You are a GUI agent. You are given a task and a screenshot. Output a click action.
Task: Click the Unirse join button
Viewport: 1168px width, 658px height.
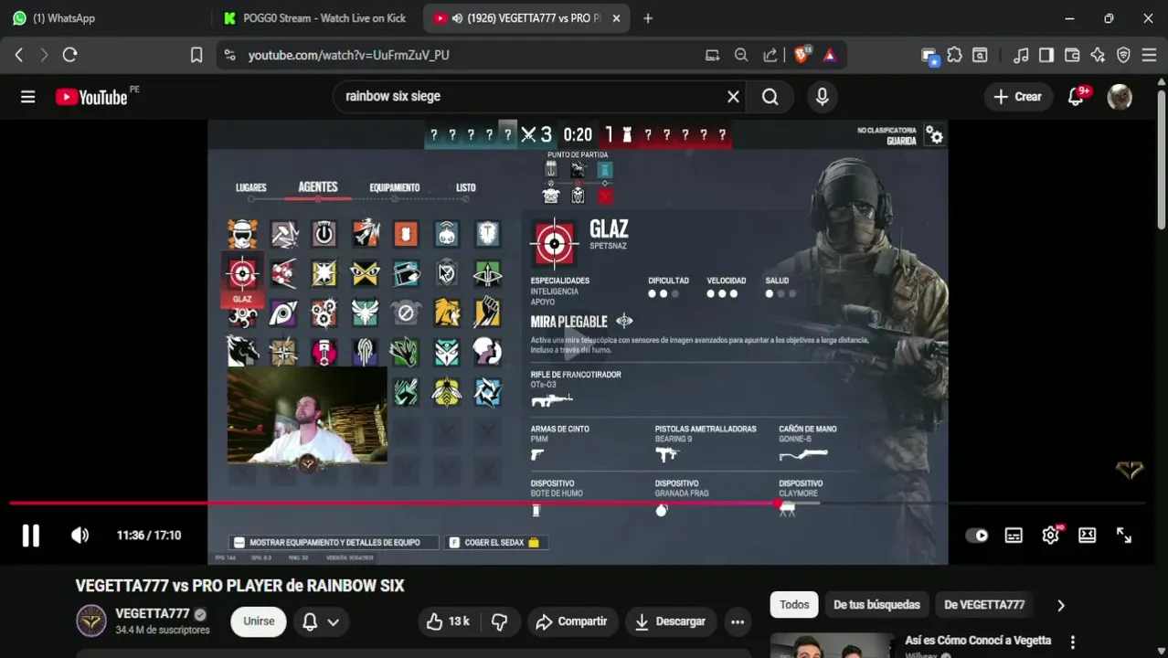click(259, 621)
